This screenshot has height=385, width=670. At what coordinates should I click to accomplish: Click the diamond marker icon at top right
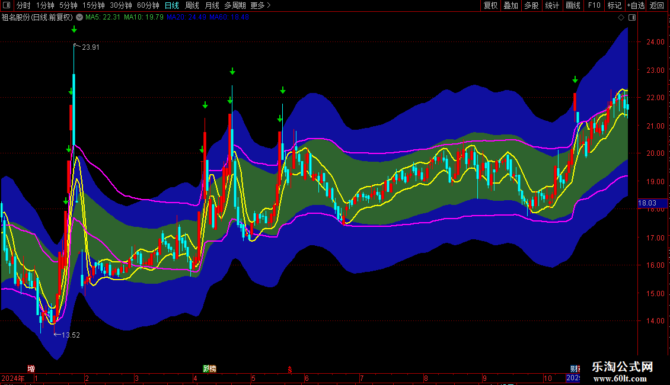pyautogui.click(x=621, y=18)
